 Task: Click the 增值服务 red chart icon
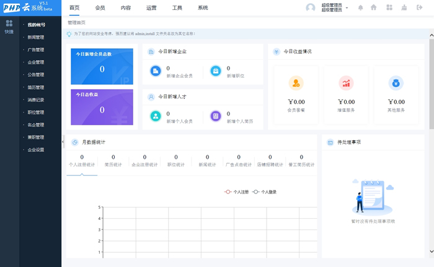pos(346,83)
